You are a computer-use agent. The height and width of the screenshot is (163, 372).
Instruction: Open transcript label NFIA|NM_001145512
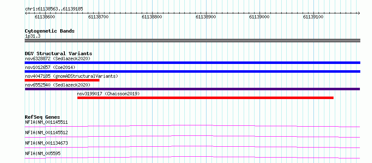[46, 132]
